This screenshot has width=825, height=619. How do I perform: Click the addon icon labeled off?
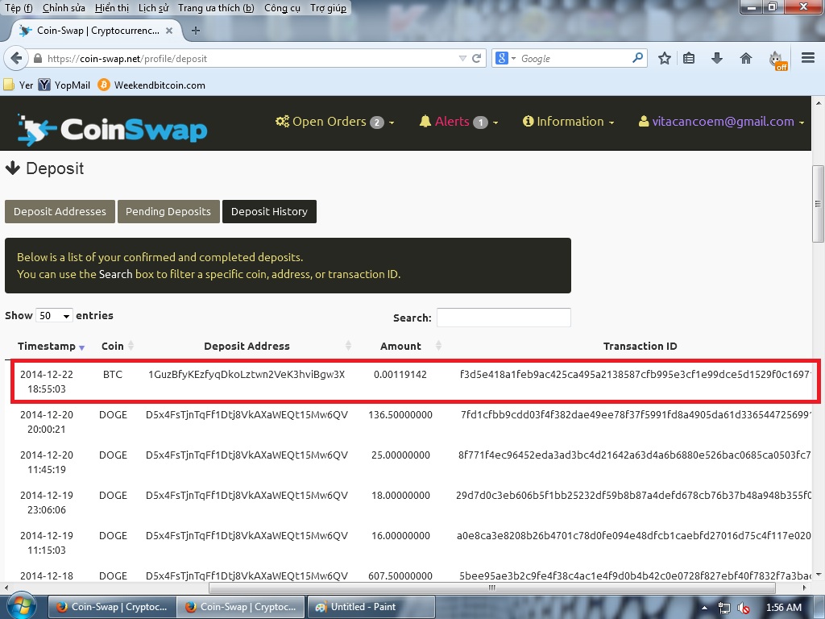click(777, 60)
